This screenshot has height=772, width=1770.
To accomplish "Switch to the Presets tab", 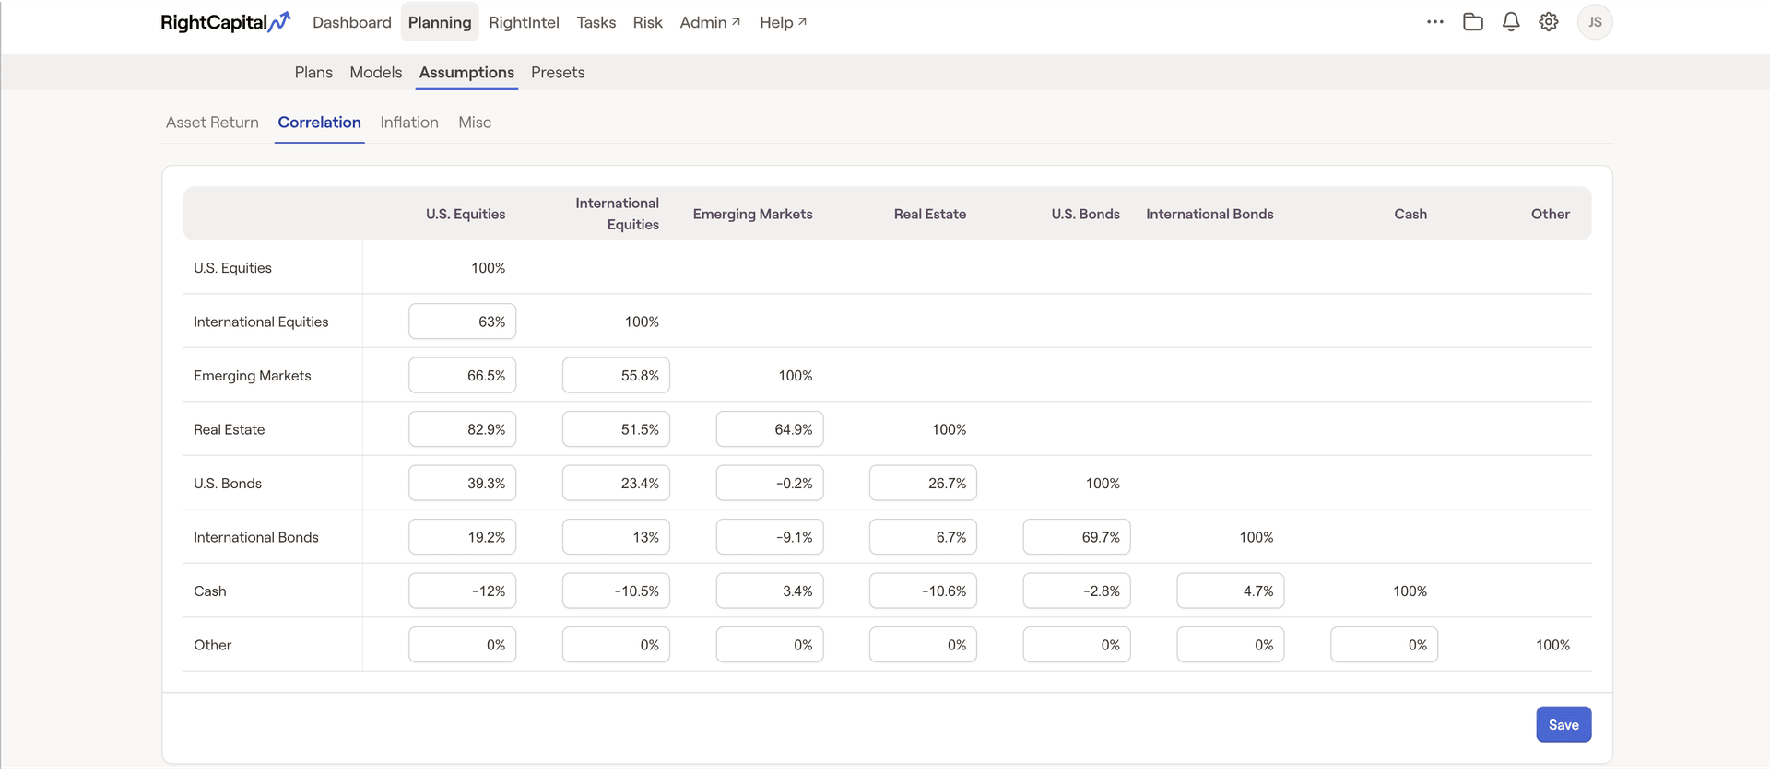I will (x=558, y=72).
